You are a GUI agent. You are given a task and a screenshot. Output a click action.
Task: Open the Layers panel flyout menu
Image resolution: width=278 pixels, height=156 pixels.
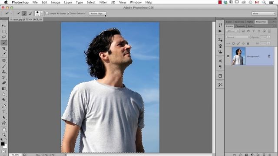coord(275,26)
